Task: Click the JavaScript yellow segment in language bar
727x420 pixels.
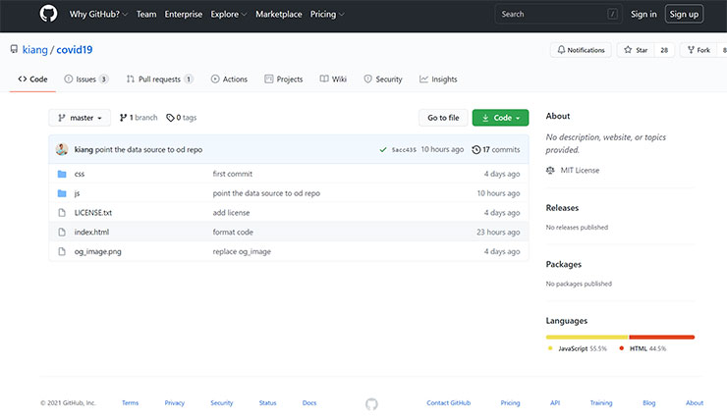Action: 587,337
